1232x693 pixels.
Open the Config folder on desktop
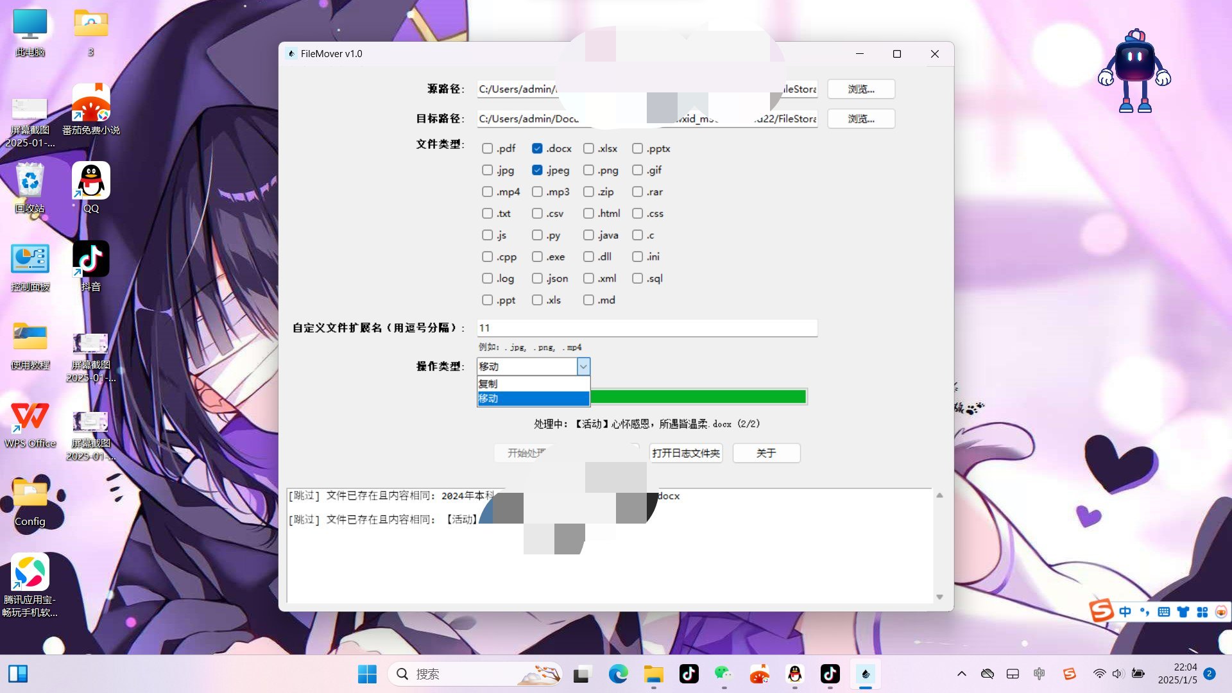(x=30, y=502)
